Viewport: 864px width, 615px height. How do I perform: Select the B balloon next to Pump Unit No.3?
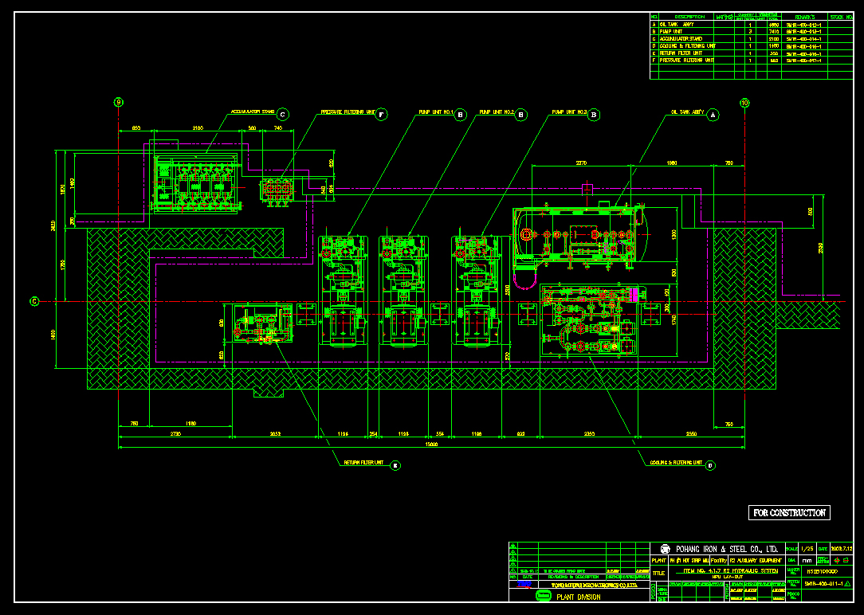point(594,115)
